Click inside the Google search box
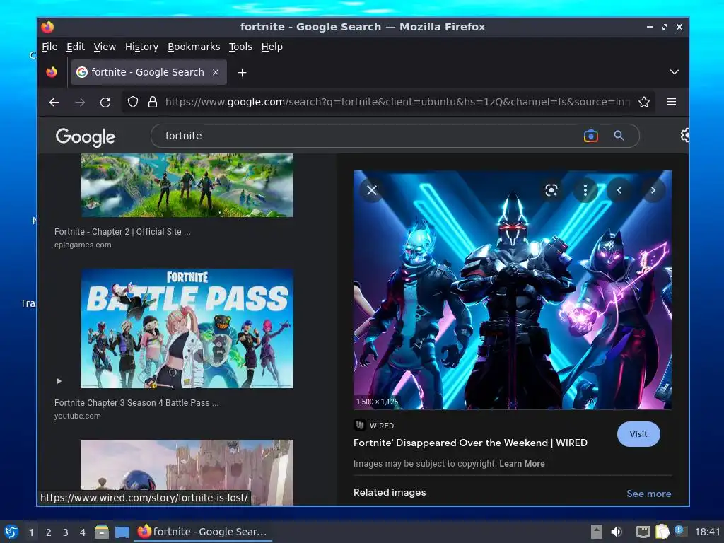 [369, 136]
